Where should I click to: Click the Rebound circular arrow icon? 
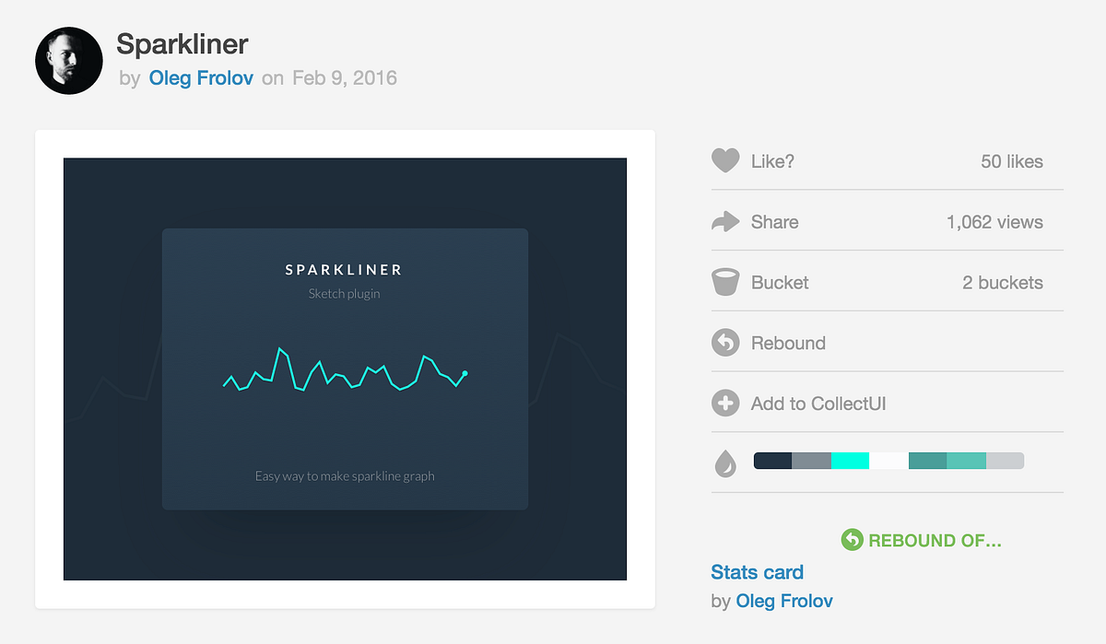[725, 343]
